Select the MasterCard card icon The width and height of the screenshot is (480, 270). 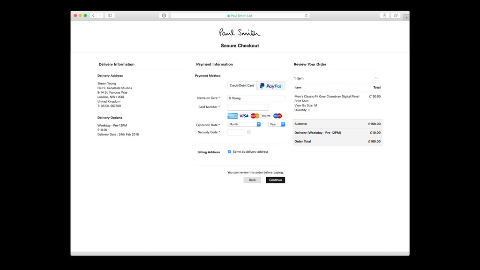(x=255, y=116)
